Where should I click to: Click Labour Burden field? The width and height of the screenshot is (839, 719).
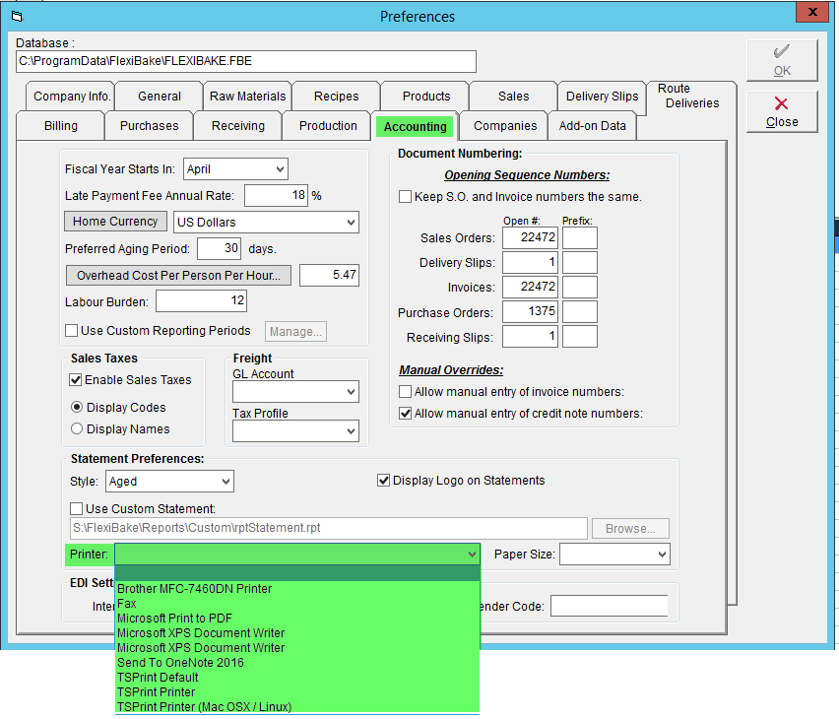point(201,300)
